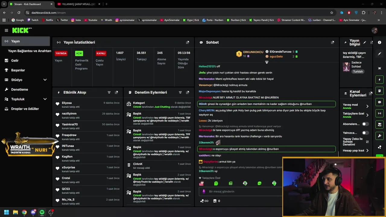
Task: Open Yavaş mod options chevron
Action: point(367,106)
